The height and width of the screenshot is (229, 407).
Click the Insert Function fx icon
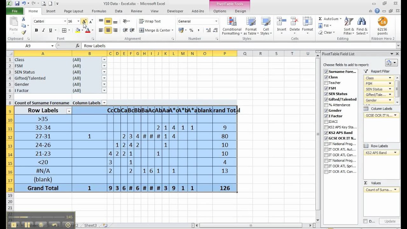77,46
